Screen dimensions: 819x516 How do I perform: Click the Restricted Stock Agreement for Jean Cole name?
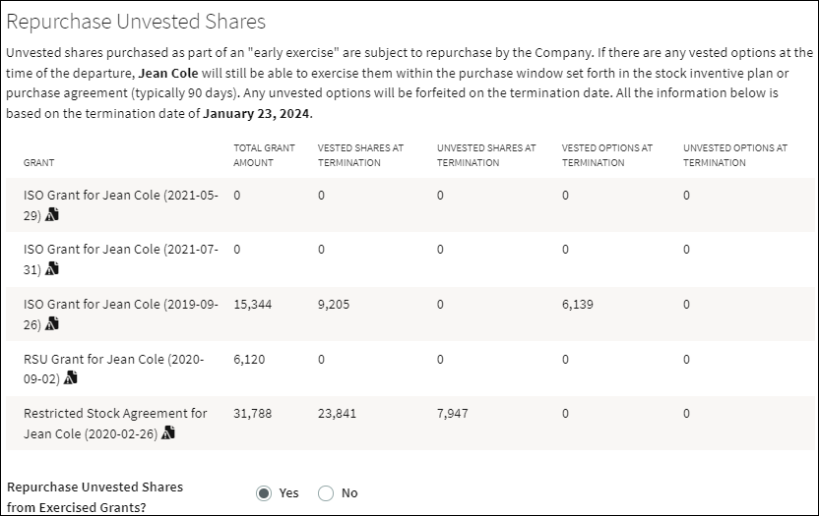click(x=115, y=424)
